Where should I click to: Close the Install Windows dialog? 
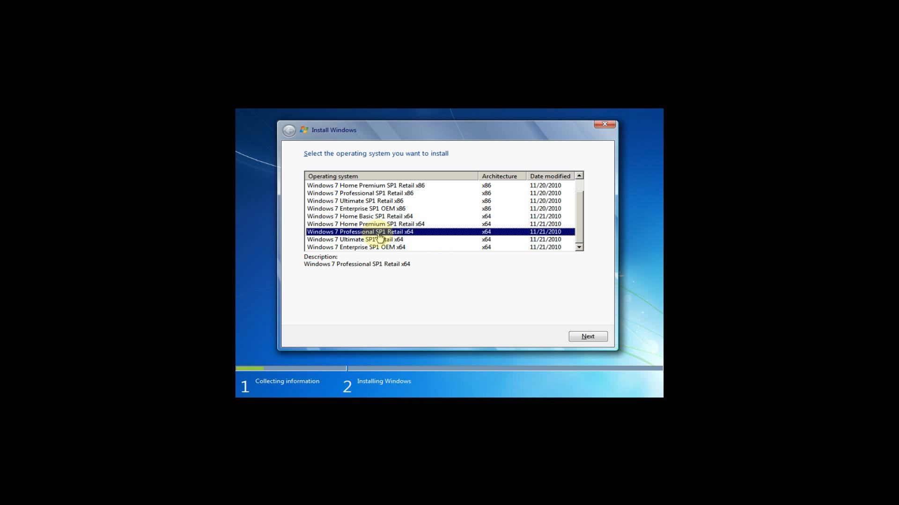(604, 124)
